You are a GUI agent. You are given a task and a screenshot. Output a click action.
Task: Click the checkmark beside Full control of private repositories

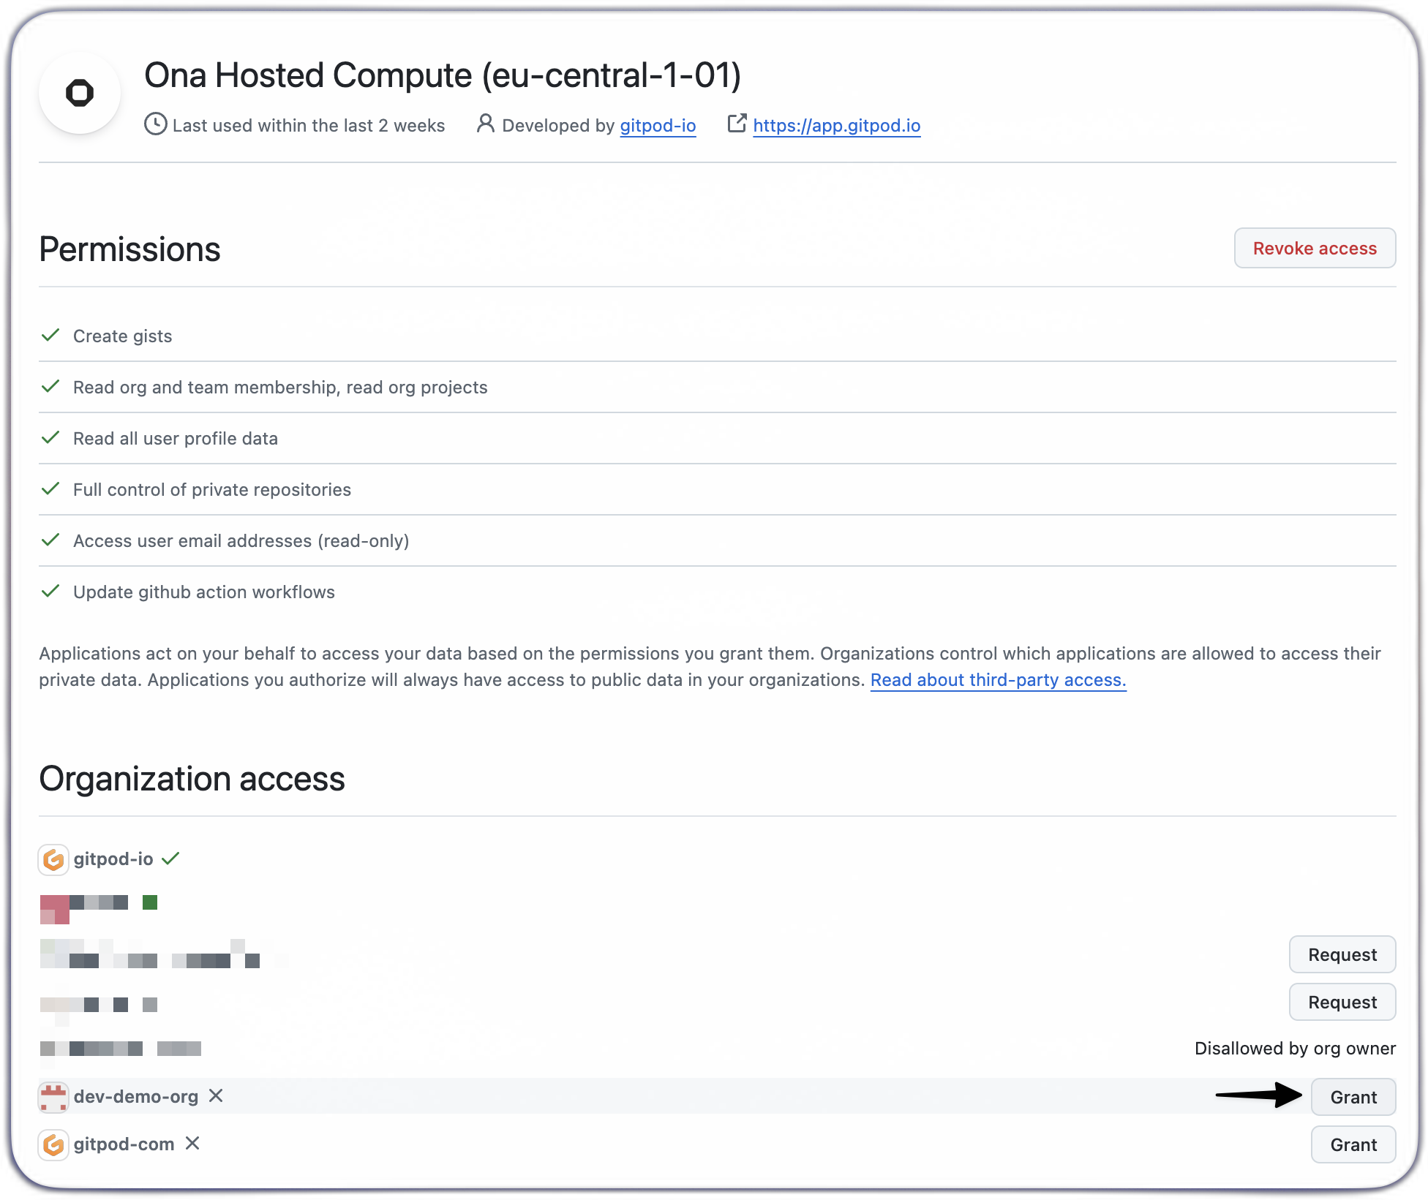(50, 488)
